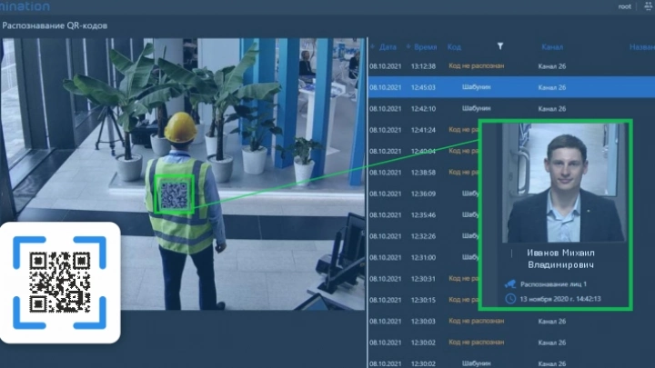This screenshot has height=368, width=655.
Task: Click the sort arrow beside Дата header
Action: pos(373,45)
